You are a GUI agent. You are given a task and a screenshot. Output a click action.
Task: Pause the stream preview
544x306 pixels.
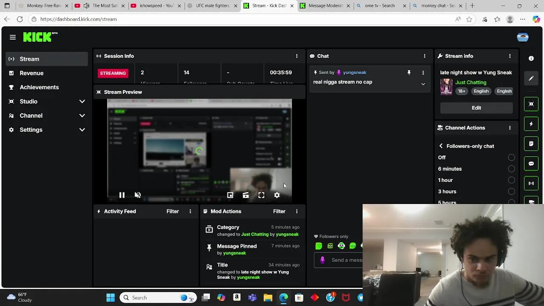122,195
